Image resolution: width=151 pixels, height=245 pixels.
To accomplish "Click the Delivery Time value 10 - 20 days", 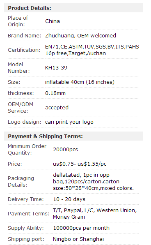I will click(69, 199).
